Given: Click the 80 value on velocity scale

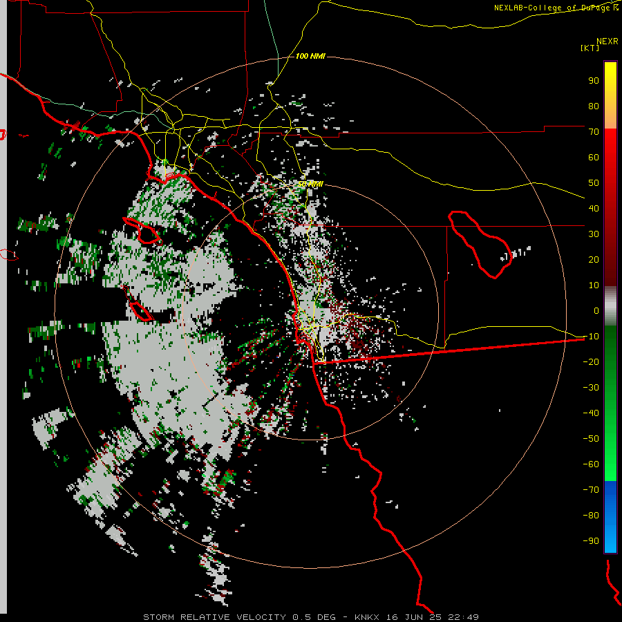Looking at the screenshot, I should (594, 106).
